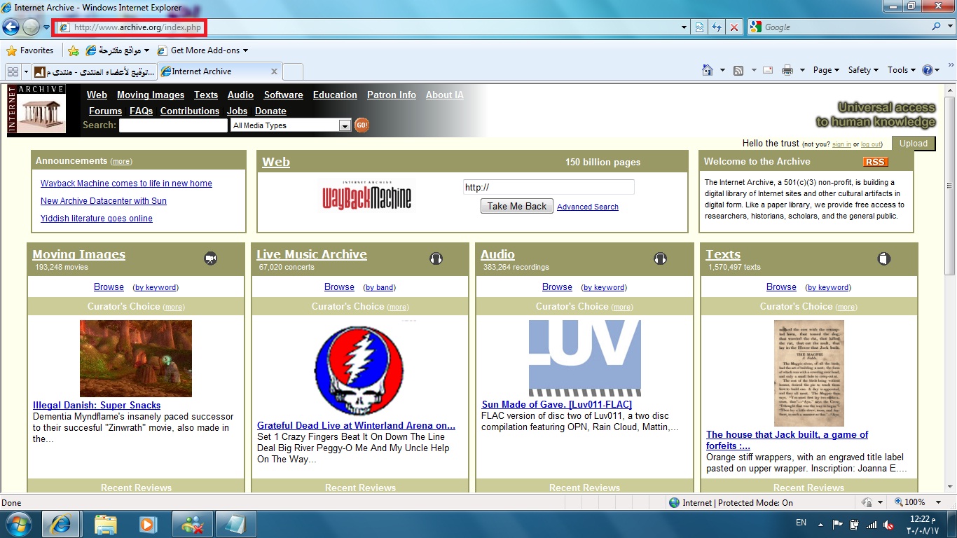
Task: Open the Page menu
Action: (x=826, y=70)
